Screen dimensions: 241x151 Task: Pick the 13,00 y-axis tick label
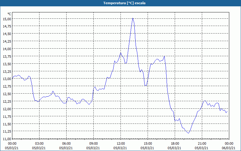click(7, 79)
